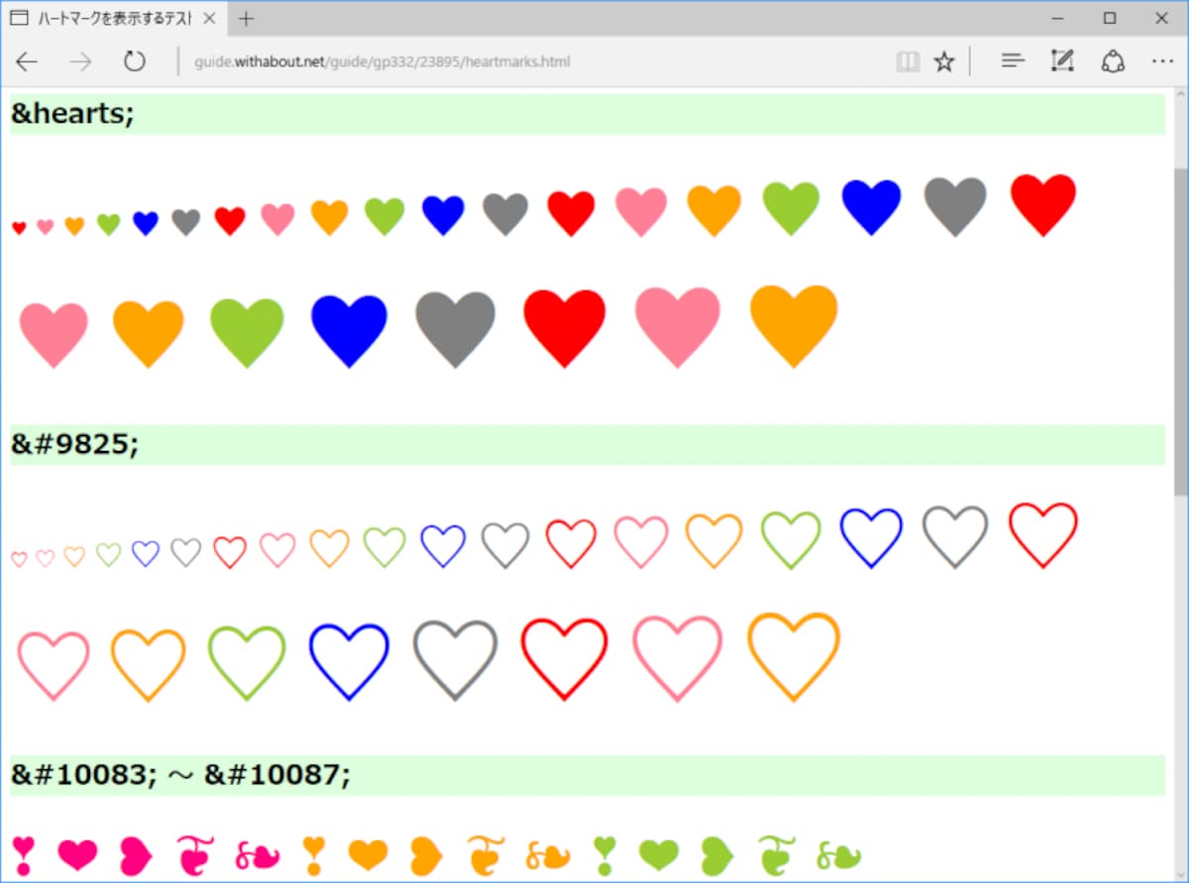
Task: Click the largest outlined blue heart
Action: (349, 661)
